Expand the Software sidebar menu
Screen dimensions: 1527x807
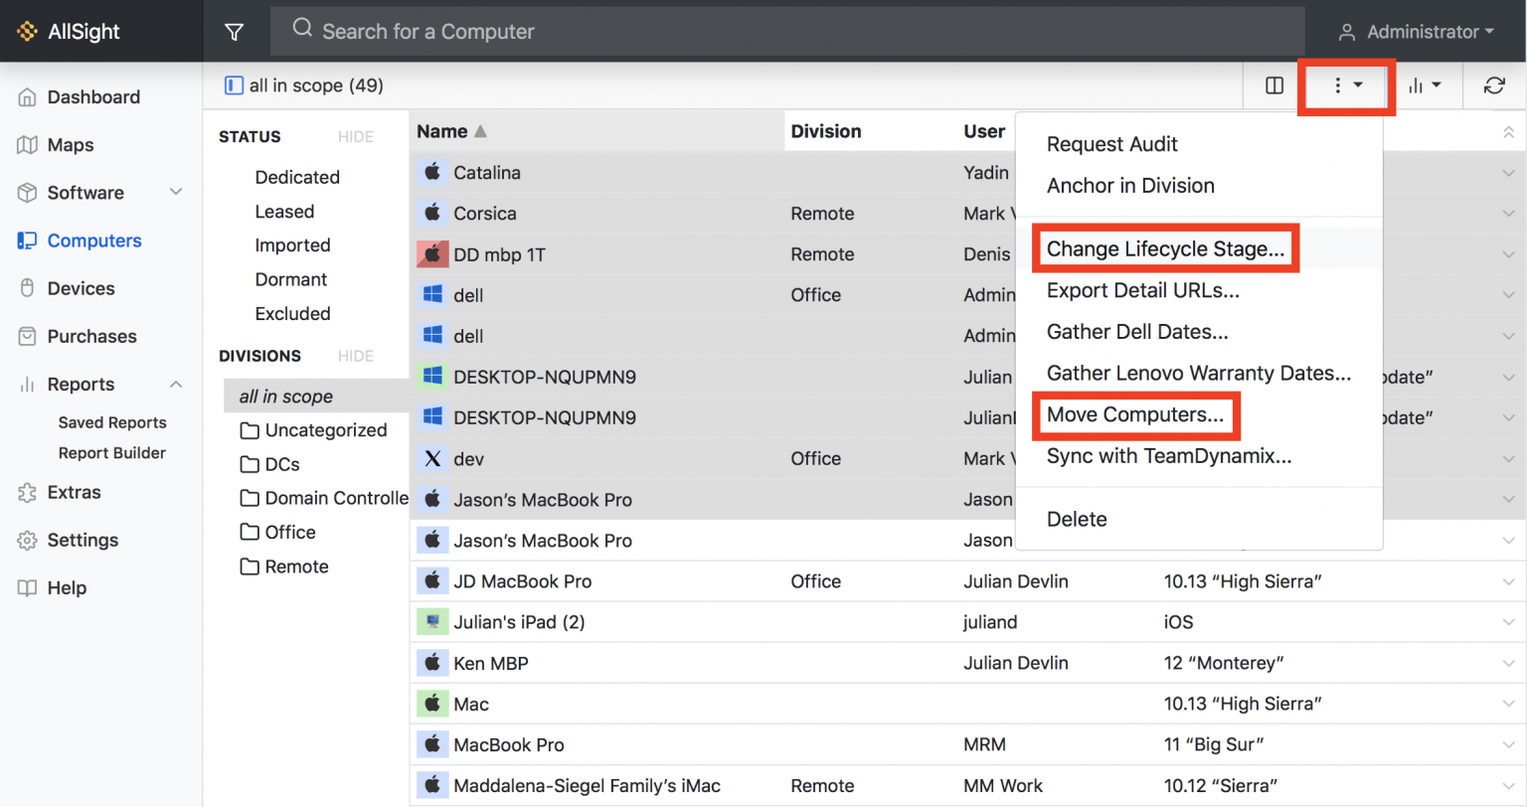pyautogui.click(x=85, y=193)
